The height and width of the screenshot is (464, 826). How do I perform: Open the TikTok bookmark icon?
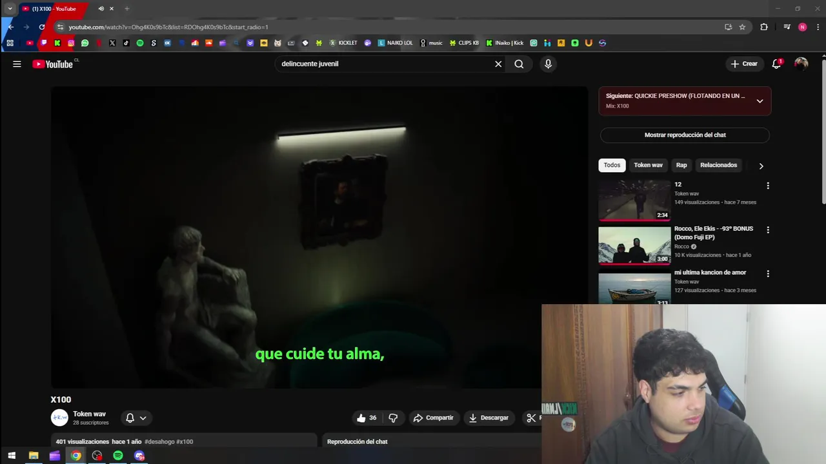pyautogui.click(x=126, y=43)
